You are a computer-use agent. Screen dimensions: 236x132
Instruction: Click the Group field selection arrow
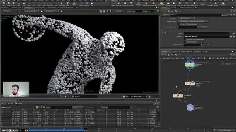(233, 33)
